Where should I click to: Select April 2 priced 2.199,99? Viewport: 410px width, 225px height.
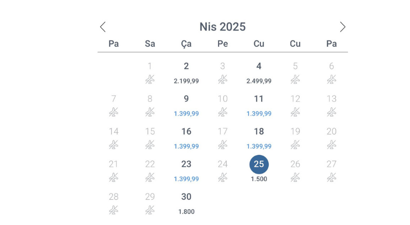point(186,72)
